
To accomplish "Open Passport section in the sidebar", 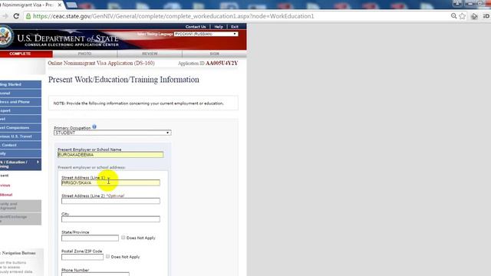I will pyautogui.click(x=21, y=110).
